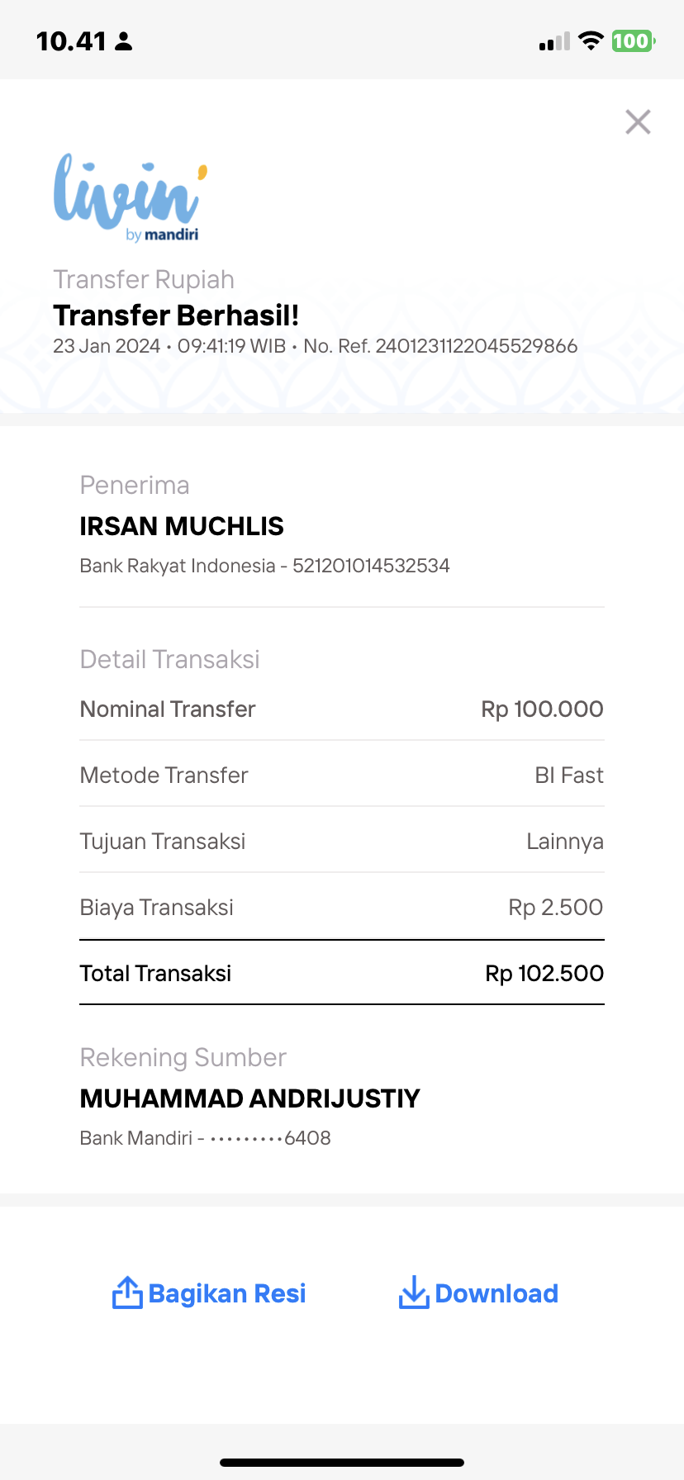Tap the download arrow icon

point(413,1293)
